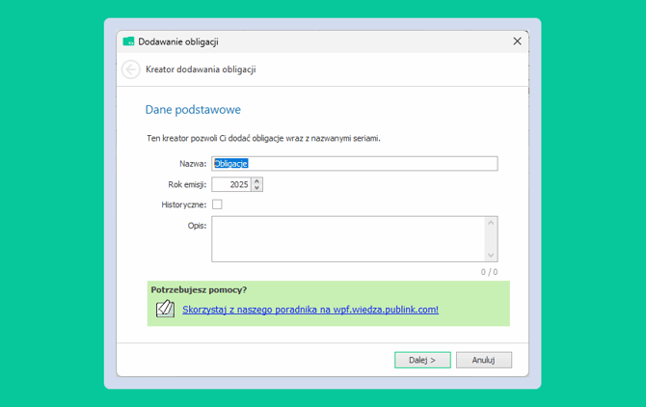Enable the Historyczne checkbox
This screenshot has height=407, width=646.
(217, 204)
